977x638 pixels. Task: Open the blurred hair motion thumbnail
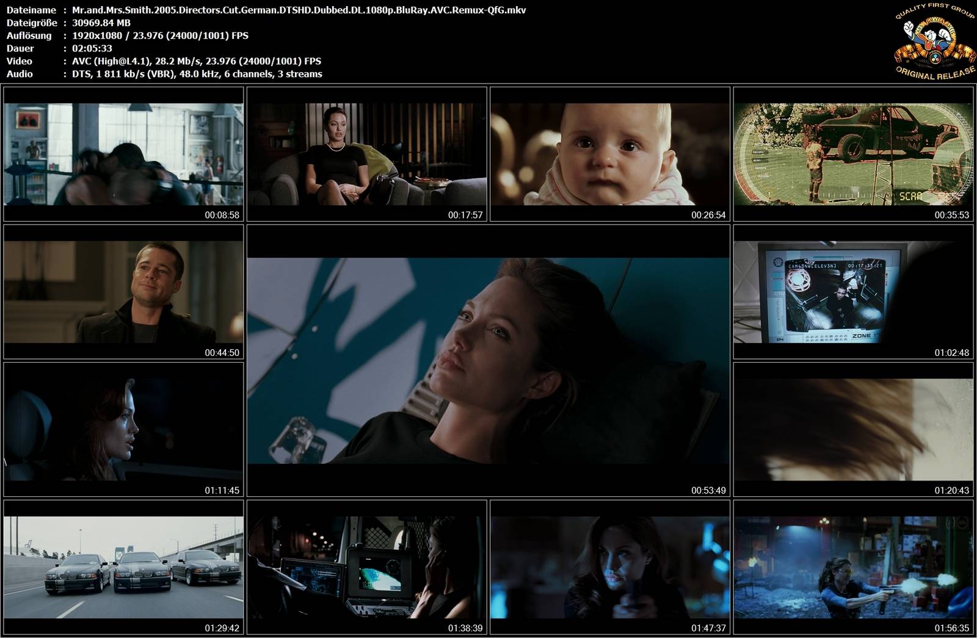coord(853,429)
